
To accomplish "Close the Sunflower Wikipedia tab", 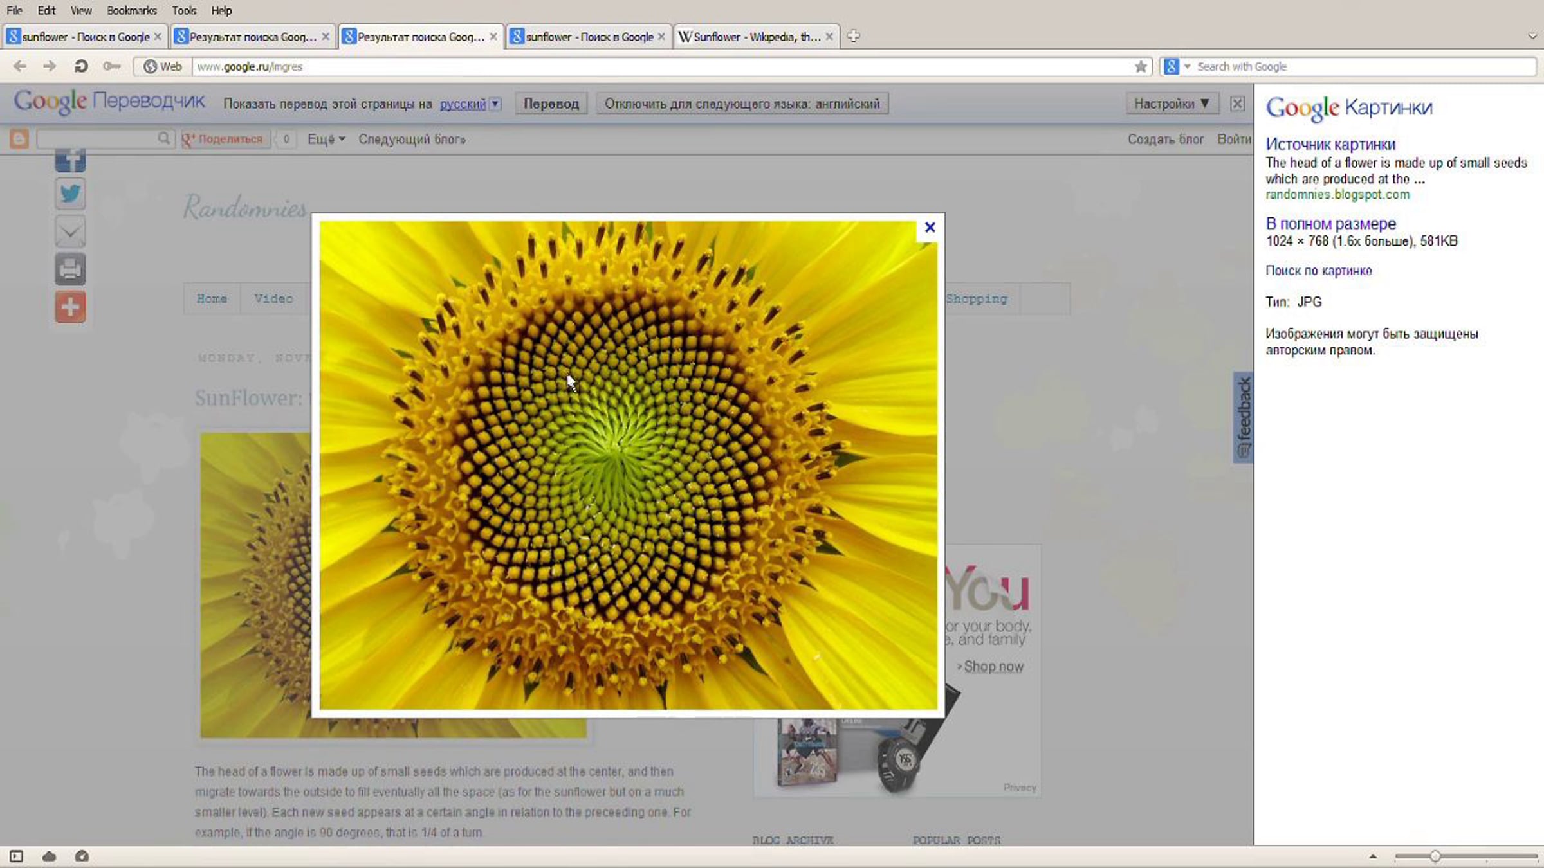I will 829,37.
